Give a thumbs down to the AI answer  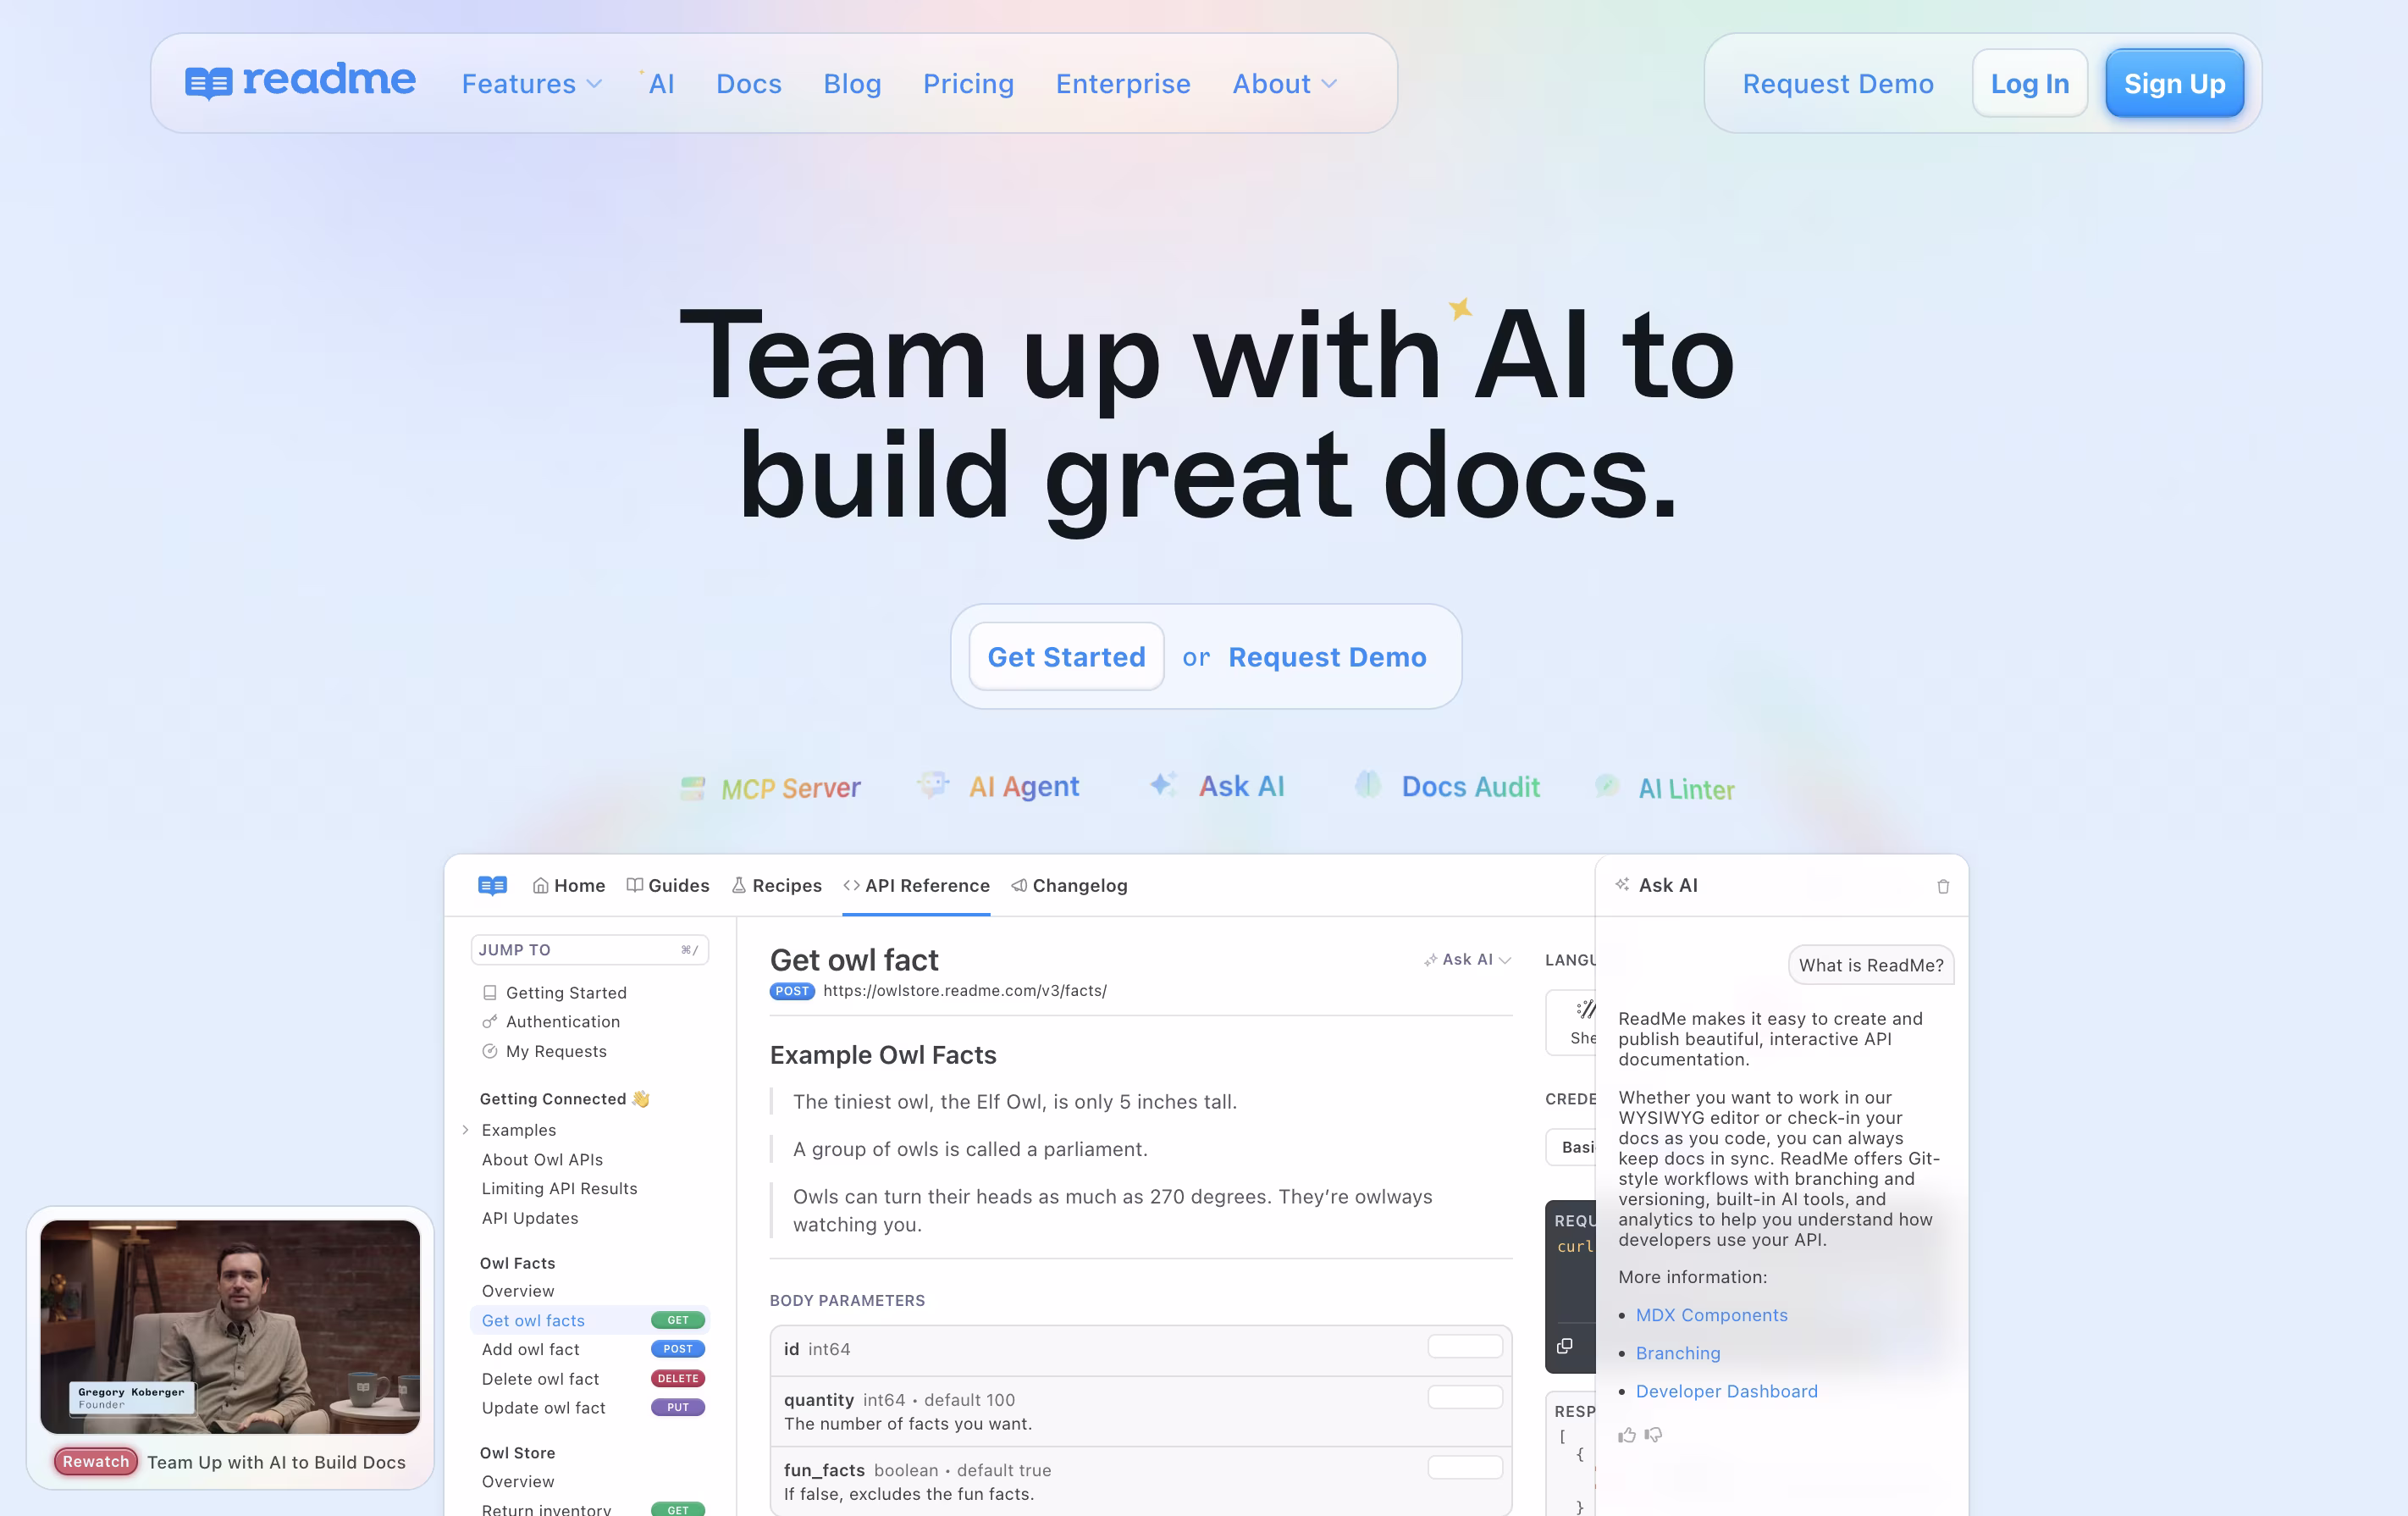pyautogui.click(x=1654, y=1435)
